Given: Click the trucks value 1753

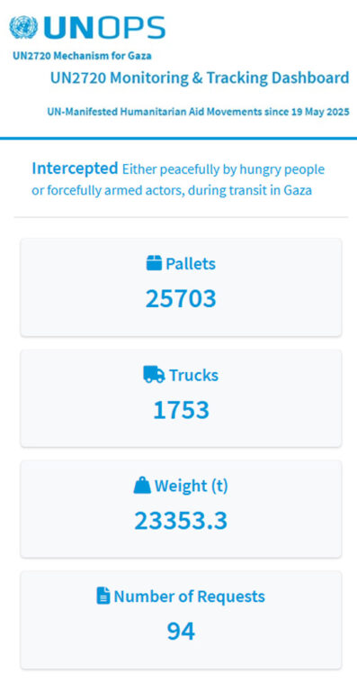Looking at the screenshot, I should coord(181,410).
